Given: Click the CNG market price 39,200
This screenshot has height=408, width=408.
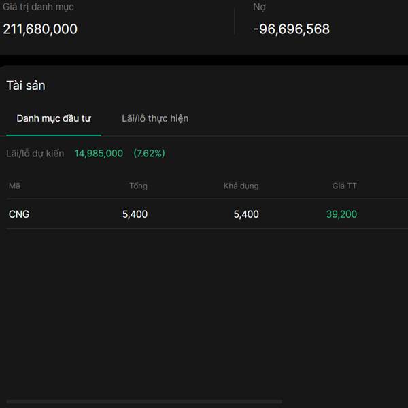Looking at the screenshot, I should [341, 214].
